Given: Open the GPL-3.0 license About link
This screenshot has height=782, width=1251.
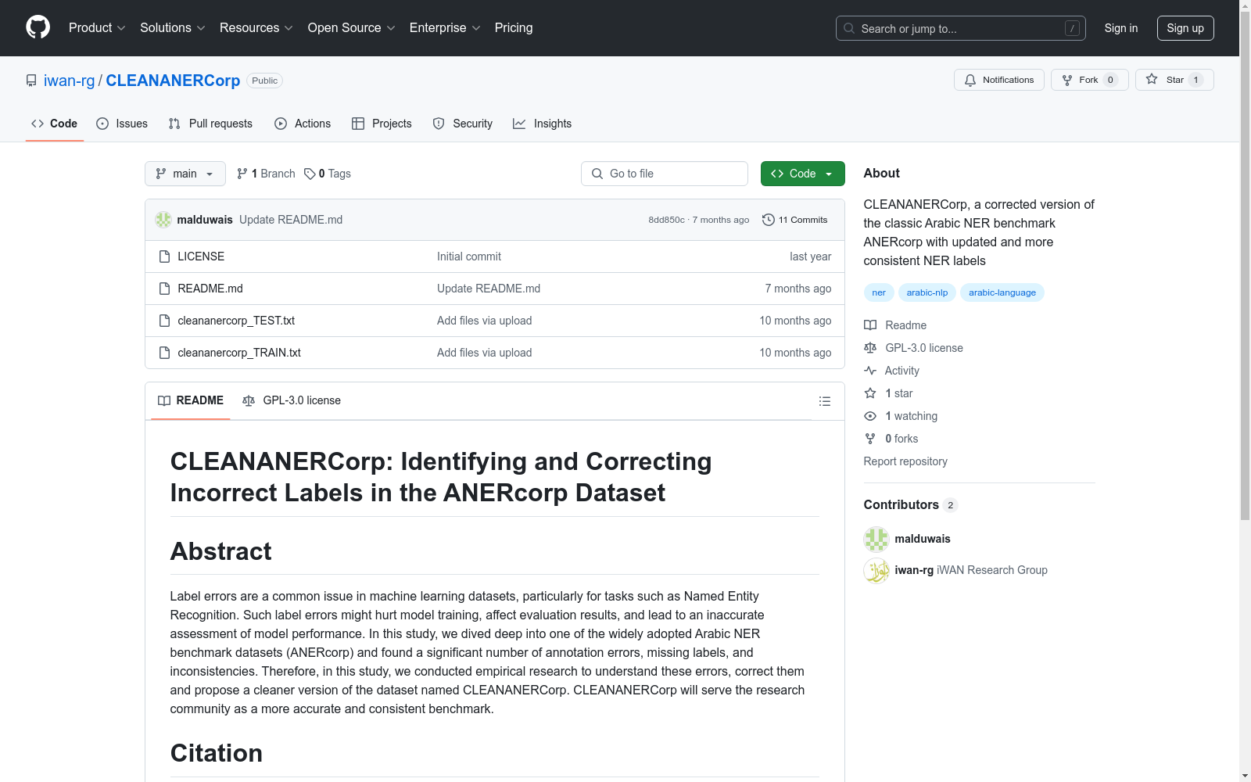Looking at the screenshot, I should [914, 348].
